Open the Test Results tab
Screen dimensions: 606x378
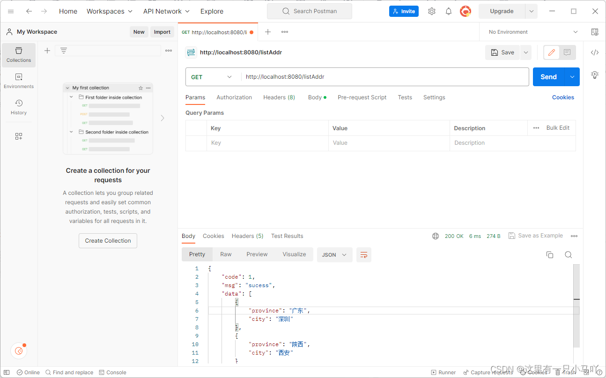coord(287,236)
